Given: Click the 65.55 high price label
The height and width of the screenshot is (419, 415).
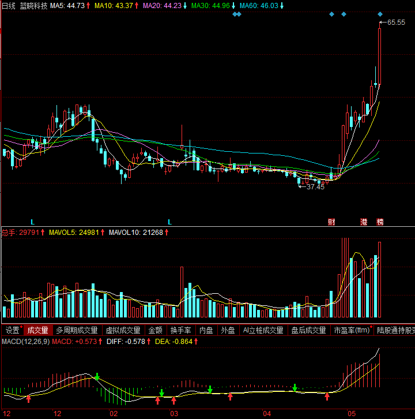Looking at the screenshot, I should [396, 23].
